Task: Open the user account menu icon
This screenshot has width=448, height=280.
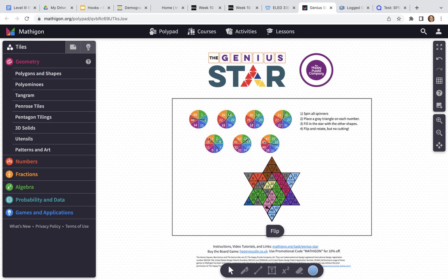Action: (439, 32)
